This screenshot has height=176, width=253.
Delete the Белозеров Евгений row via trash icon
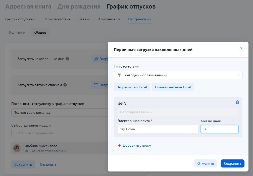[x=237, y=102]
